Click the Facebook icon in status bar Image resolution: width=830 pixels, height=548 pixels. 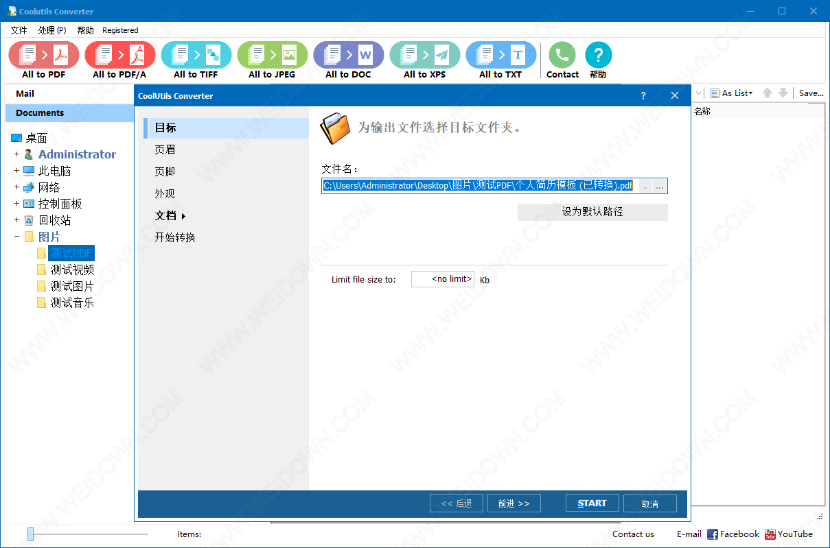pos(712,534)
